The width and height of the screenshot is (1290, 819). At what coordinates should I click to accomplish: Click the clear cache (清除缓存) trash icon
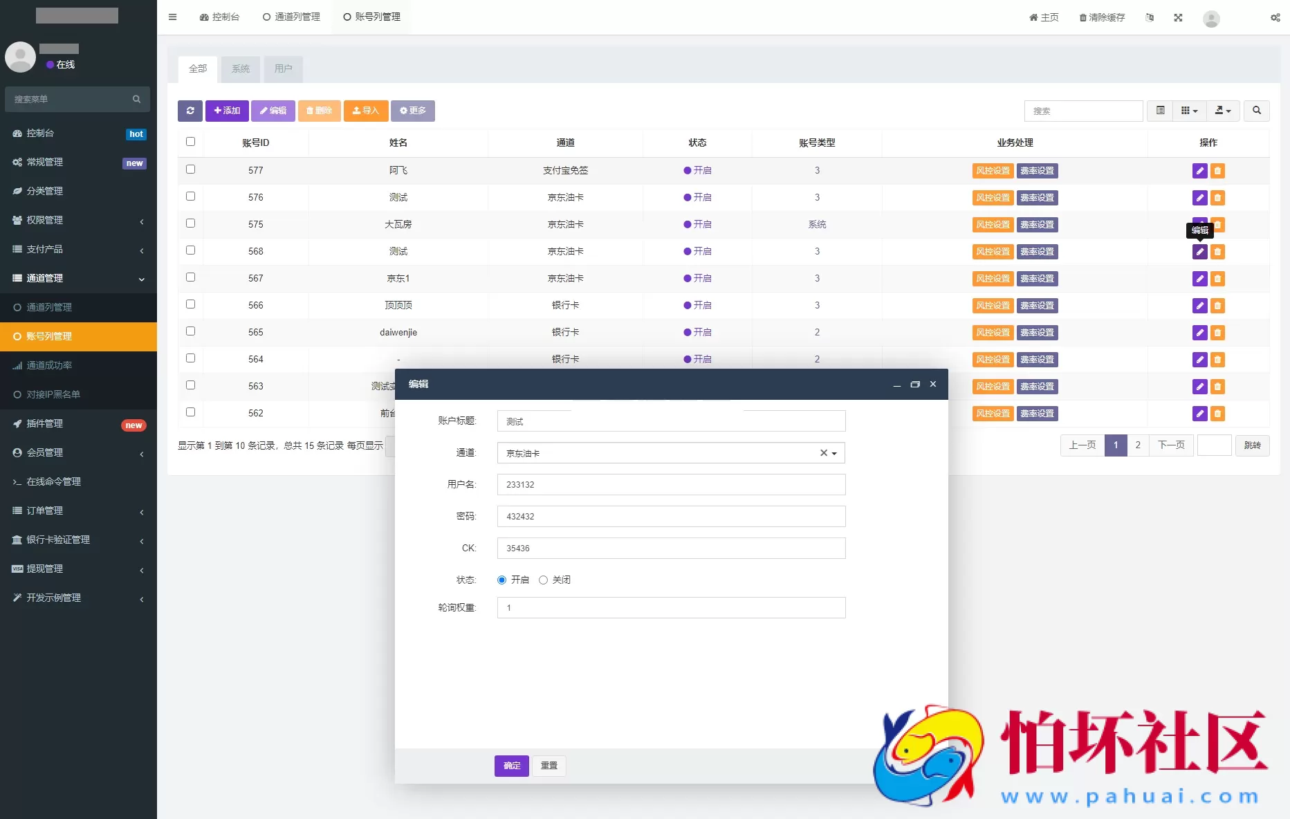pyautogui.click(x=1081, y=17)
